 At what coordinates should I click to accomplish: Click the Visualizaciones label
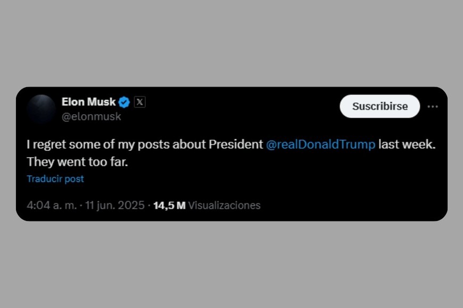[224, 206]
